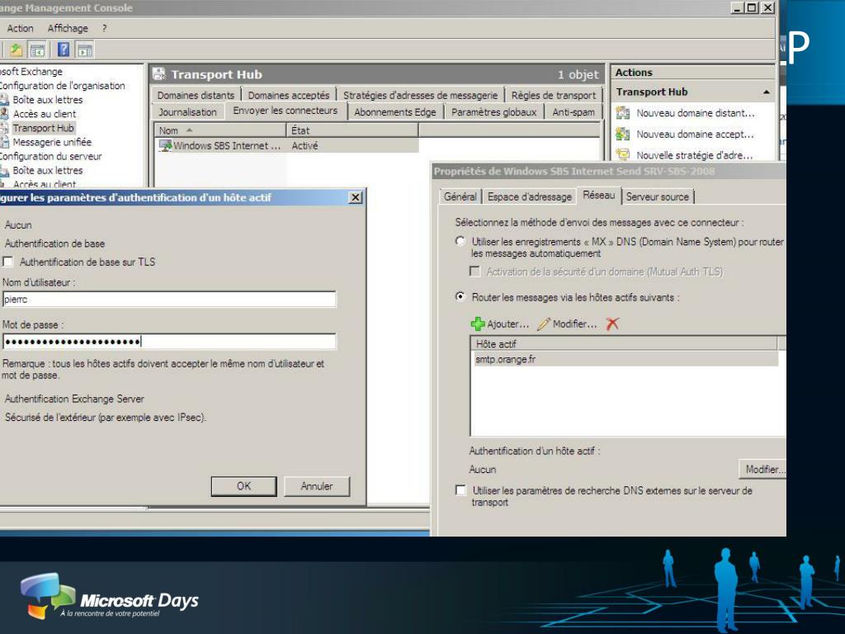Image resolution: width=845 pixels, height=634 pixels.
Task: Click the Transport Hub header icon
Action: [158, 73]
